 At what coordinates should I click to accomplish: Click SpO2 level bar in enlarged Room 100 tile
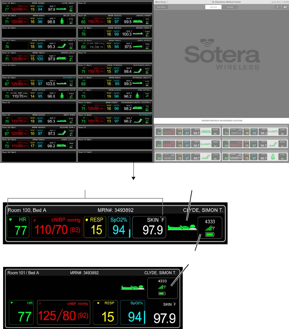coord(130,233)
